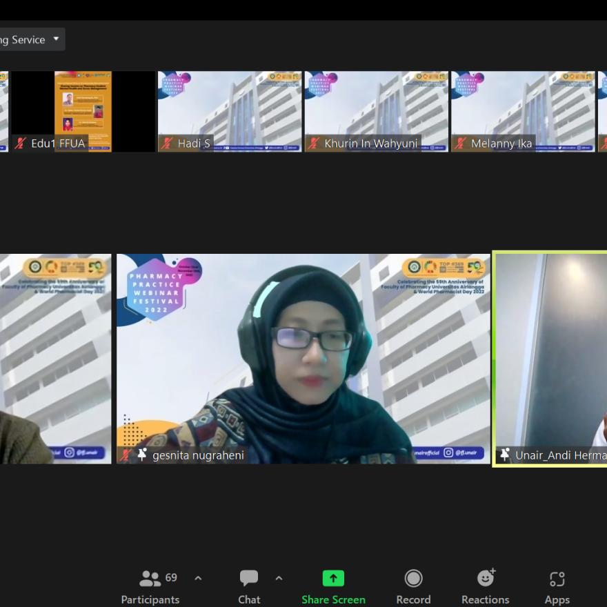607x607 pixels.
Task: Open the Participants panel icon
Action: [x=150, y=578]
